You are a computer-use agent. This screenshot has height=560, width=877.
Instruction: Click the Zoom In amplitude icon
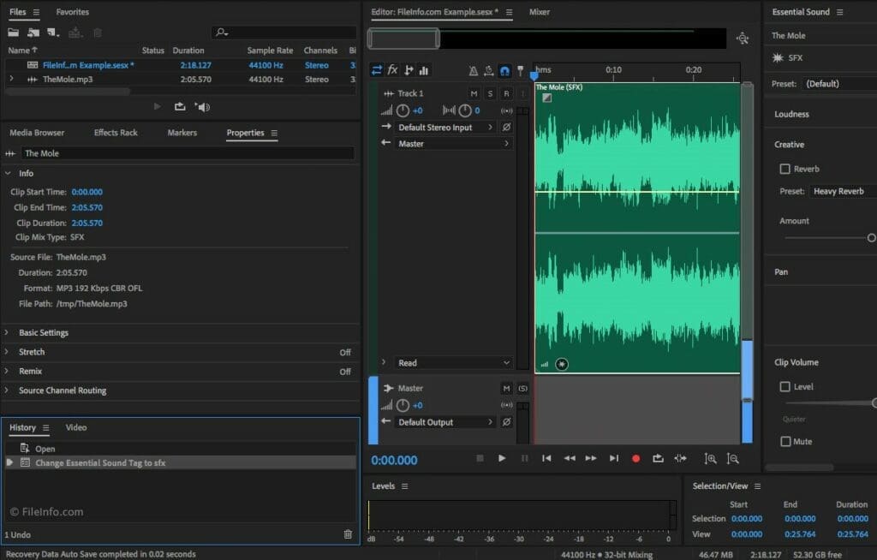710,459
